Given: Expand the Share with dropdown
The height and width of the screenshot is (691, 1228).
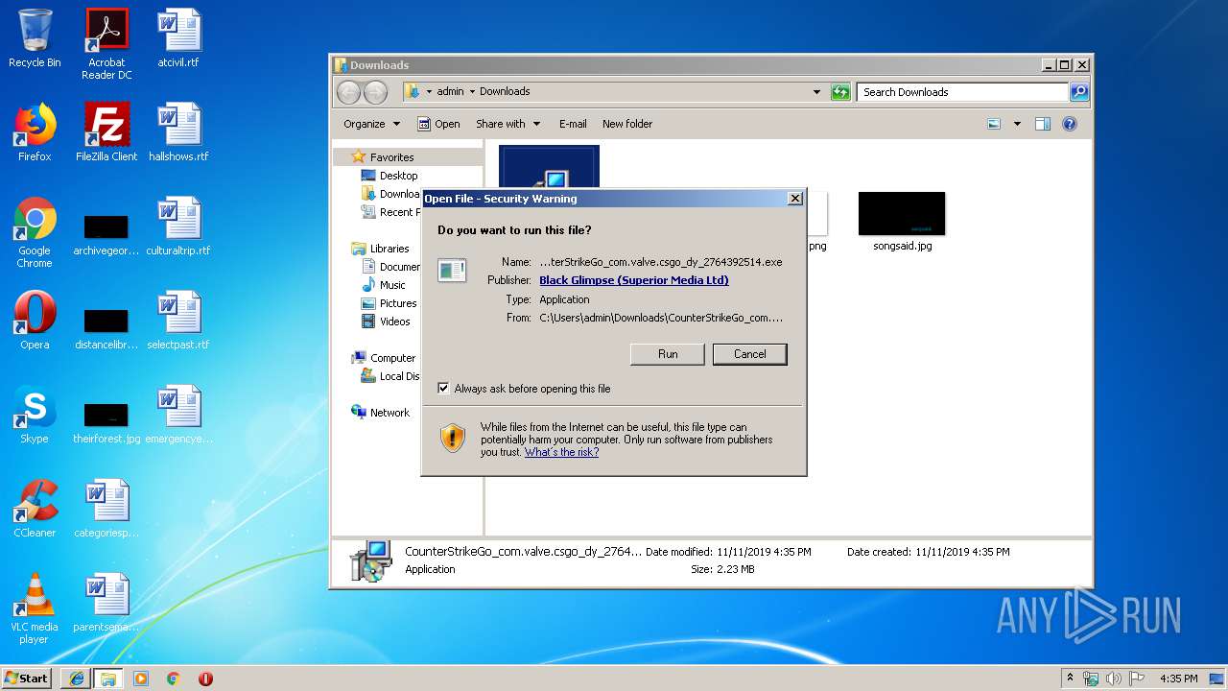Looking at the screenshot, I should coord(508,124).
